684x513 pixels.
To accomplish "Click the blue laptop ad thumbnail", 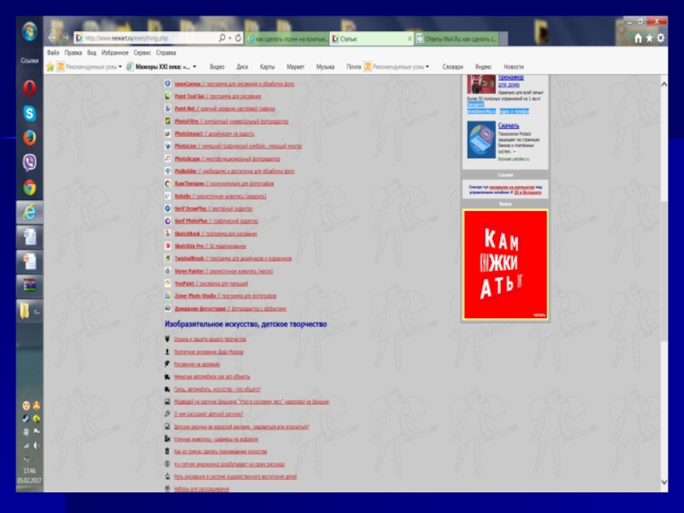I will click(481, 139).
